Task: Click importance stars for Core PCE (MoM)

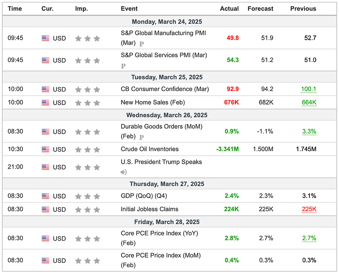Action: coord(88,260)
